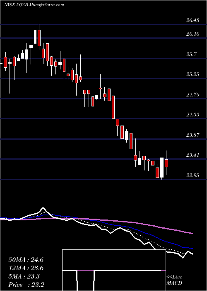Viewport: 207px width, 291px height.
Task: Click the 12MA : 23.6 readout
Action: (x=26, y=268)
